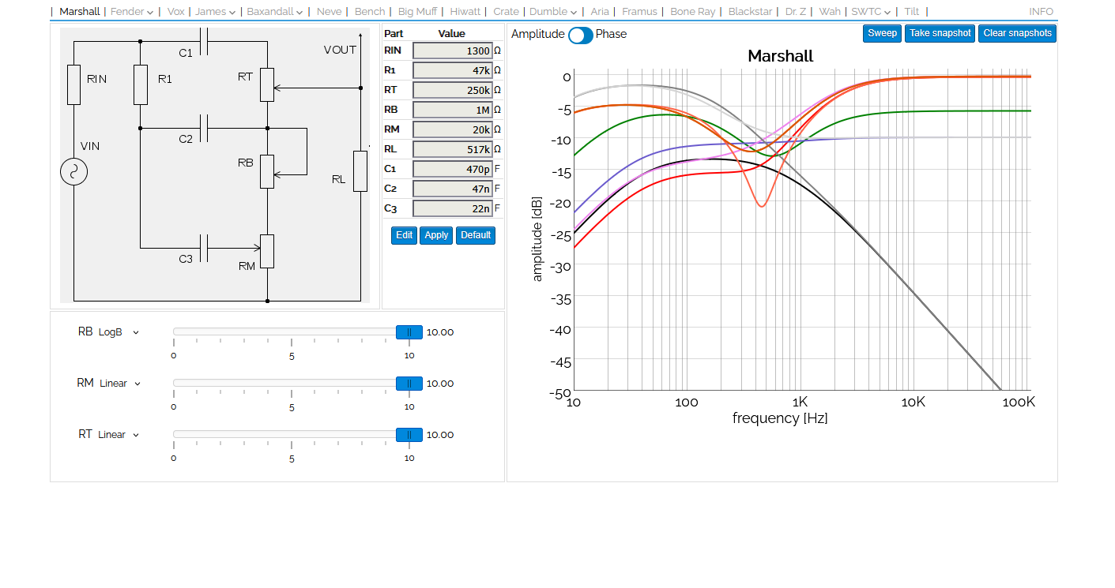Click the RM slider handle
Viewport: 1115px width, 588px height.
[x=409, y=384]
